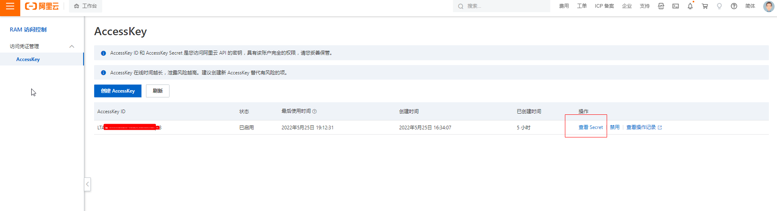Launch the Cloud Shell terminal icon
This screenshot has width=777, height=211.
click(x=675, y=6)
